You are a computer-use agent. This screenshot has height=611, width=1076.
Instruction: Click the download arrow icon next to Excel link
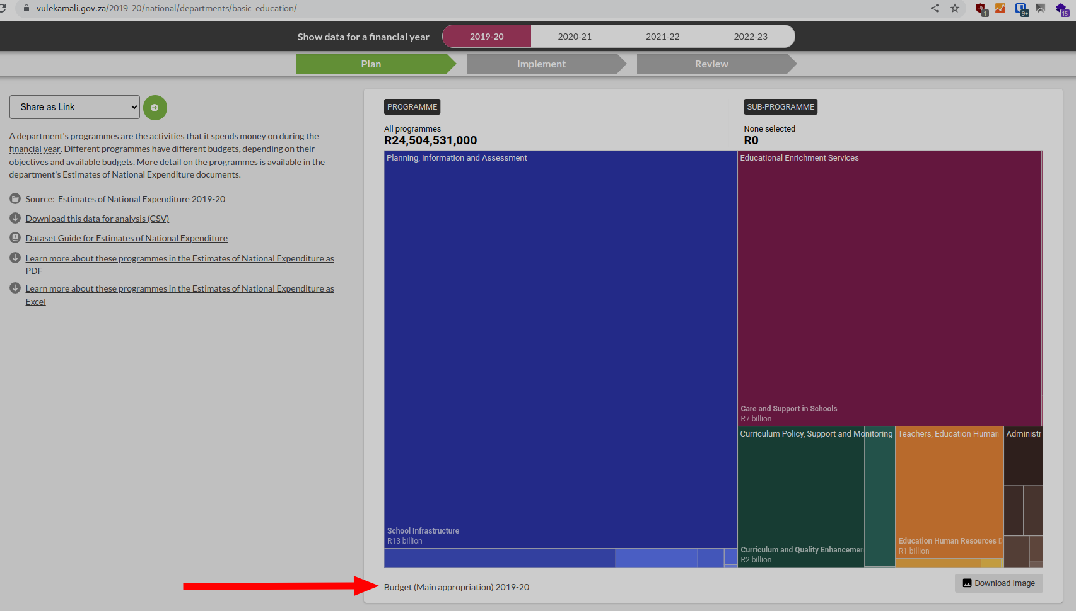click(15, 288)
